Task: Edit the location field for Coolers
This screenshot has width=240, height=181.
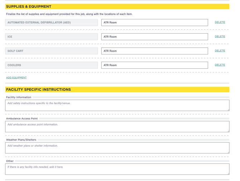Action: (x=154, y=65)
